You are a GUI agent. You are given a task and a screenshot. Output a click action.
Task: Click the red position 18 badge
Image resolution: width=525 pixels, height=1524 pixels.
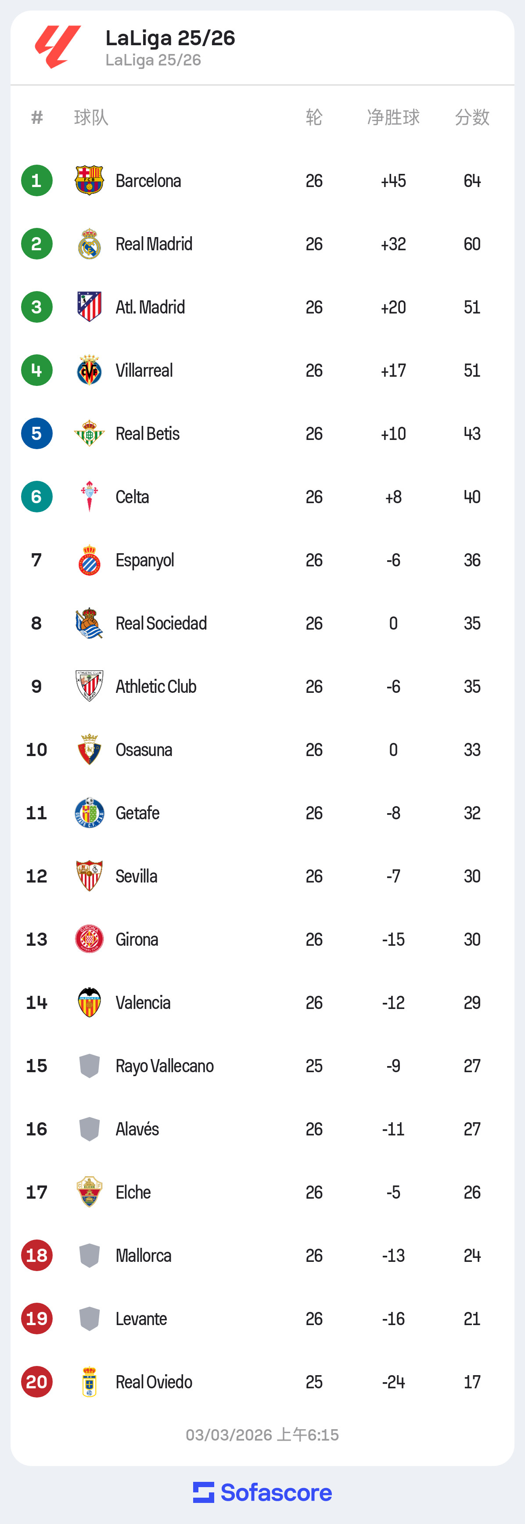click(37, 1255)
